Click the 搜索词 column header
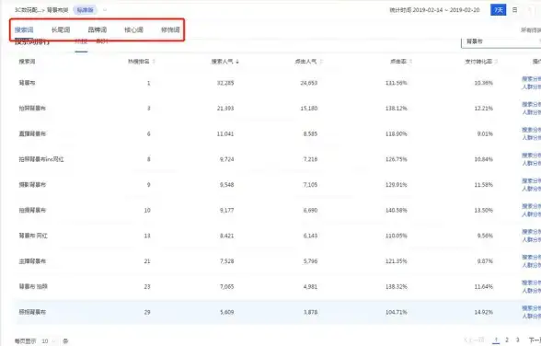541x346 pixels. pyautogui.click(x=27, y=62)
